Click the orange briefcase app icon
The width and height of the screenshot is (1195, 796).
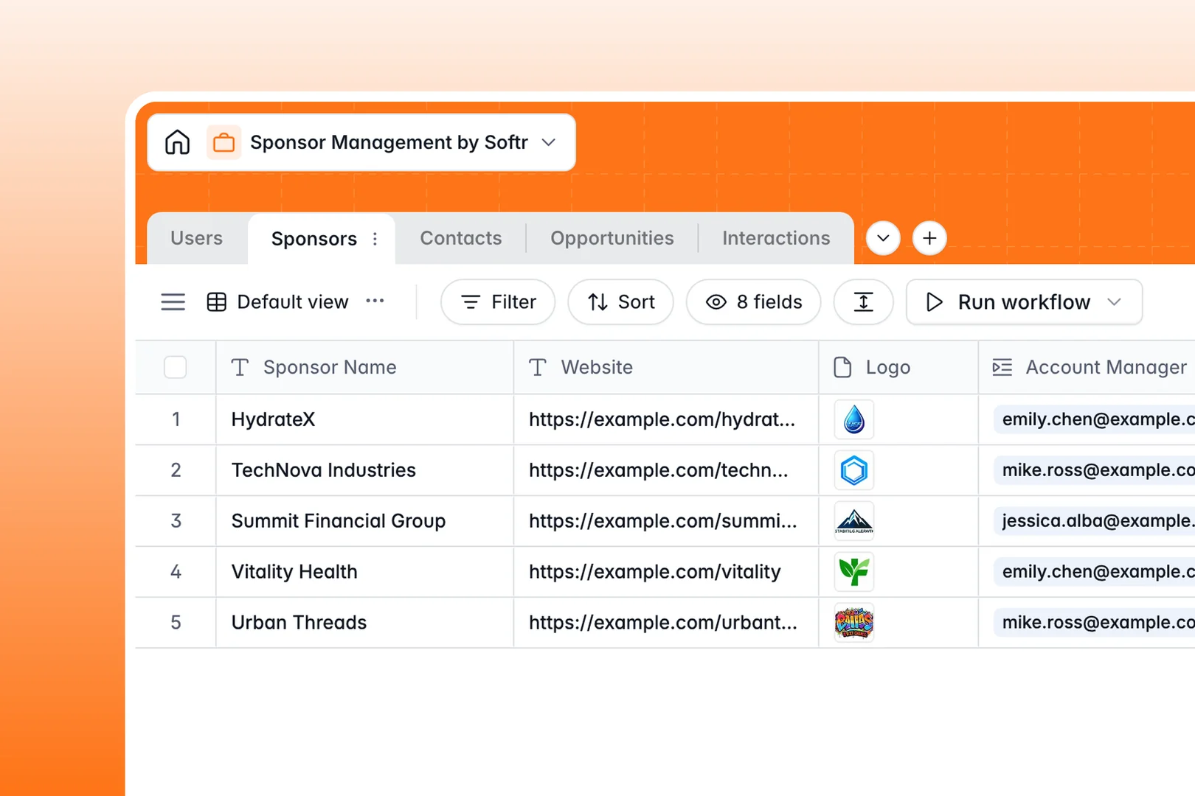224,142
